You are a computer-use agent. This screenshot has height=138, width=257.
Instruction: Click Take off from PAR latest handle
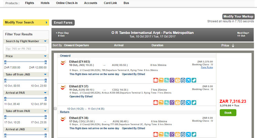click(46, 117)
